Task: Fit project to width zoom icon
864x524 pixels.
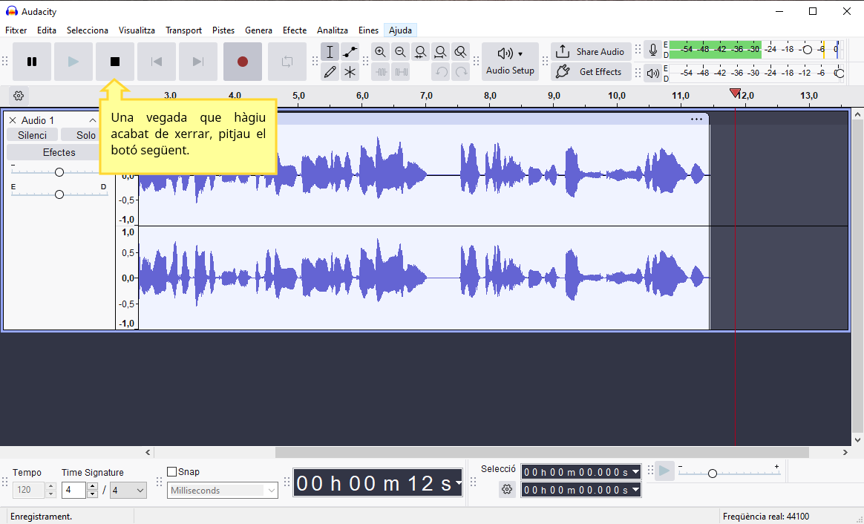Action: (x=440, y=52)
